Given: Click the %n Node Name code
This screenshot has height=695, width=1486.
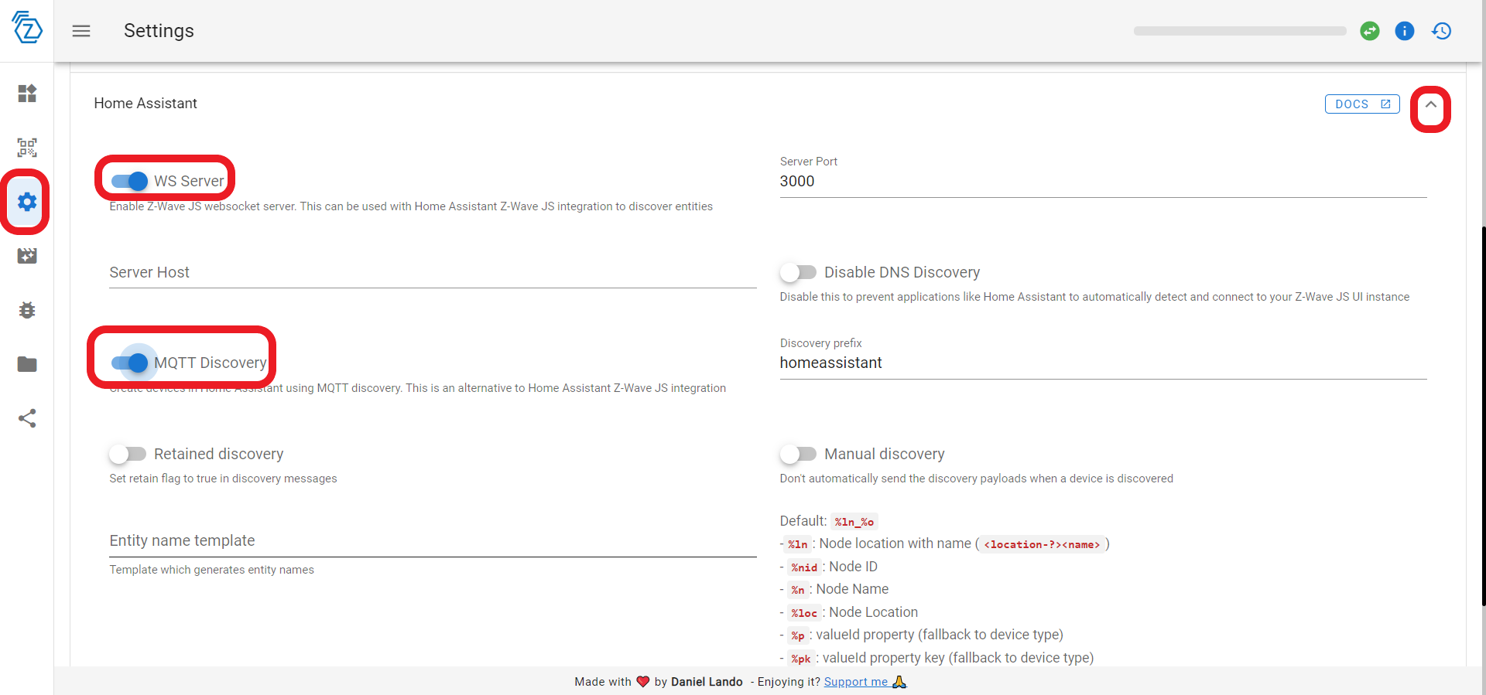Looking at the screenshot, I should pos(798,590).
